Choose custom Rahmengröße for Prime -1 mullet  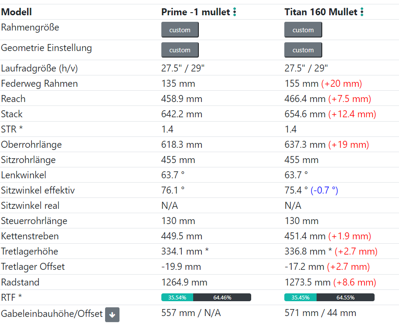[x=180, y=30]
